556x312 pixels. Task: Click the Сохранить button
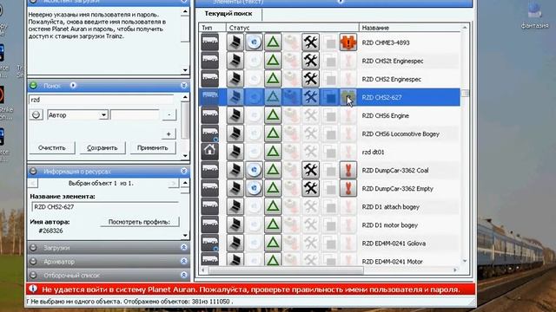point(103,148)
